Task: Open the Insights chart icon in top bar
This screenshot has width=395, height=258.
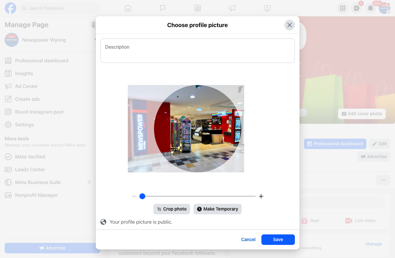Action: (x=198, y=8)
